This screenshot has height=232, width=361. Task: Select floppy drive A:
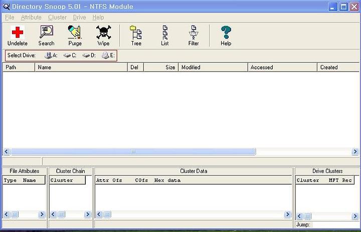coord(51,55)
